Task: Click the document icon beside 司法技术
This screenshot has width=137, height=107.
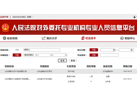Action: tap(83, 38)
